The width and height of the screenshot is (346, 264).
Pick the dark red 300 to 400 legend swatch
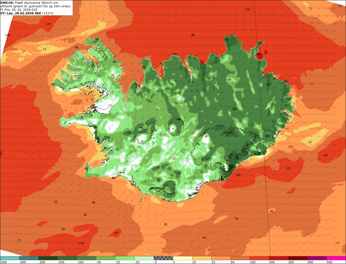(x=298, y=258)
